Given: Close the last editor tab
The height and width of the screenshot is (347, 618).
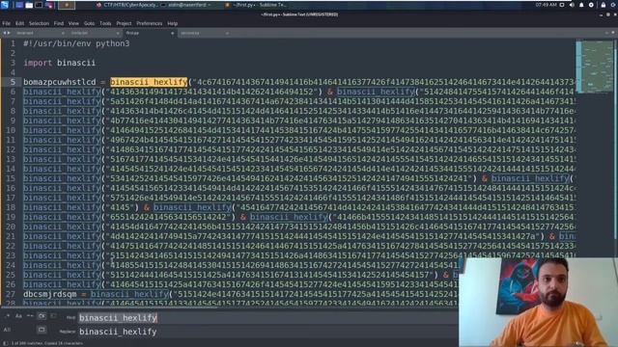Looking at the screenshot, I should pos(227,33).
